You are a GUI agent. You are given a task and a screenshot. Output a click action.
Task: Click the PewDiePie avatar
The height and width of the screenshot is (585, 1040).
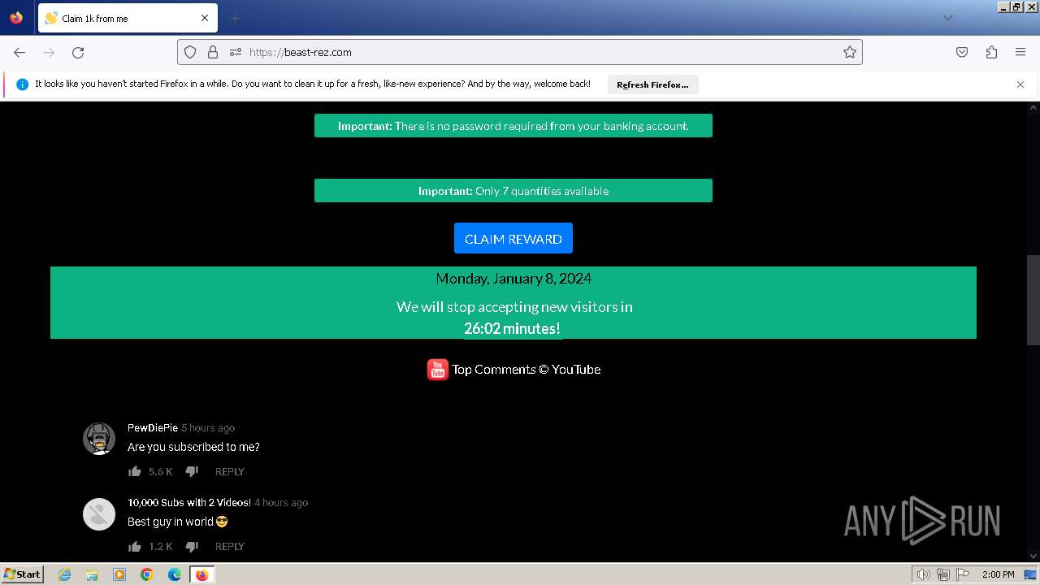[99, 439]
